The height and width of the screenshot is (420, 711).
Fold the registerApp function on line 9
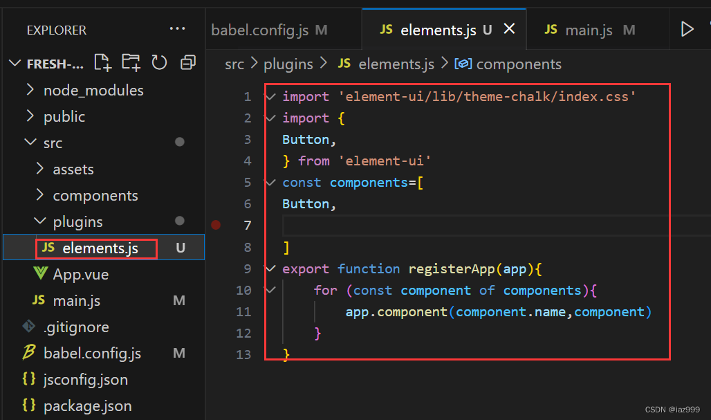click(x=270, y=268)
